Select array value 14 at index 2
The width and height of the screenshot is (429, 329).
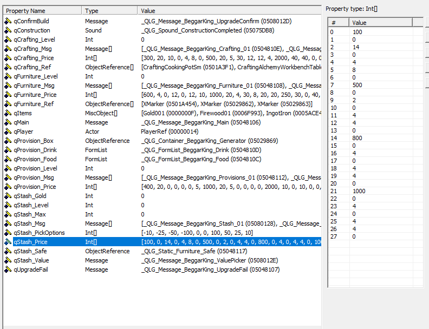point(356,47)
